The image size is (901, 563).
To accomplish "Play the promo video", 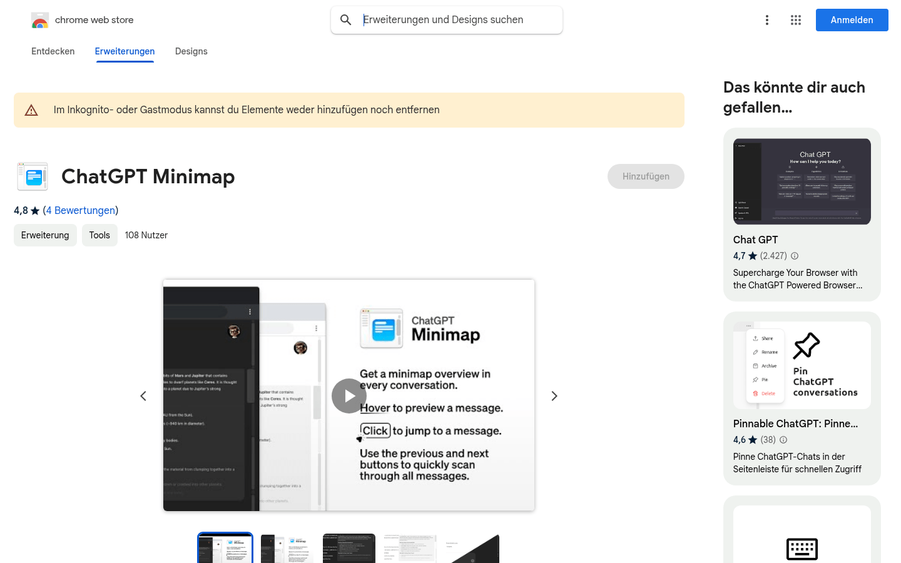I will click(349, 396).
